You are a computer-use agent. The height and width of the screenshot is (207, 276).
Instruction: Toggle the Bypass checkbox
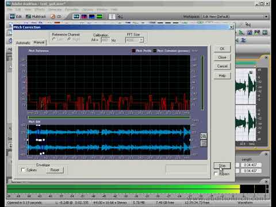pyautogui.click(x=216, y=174)
